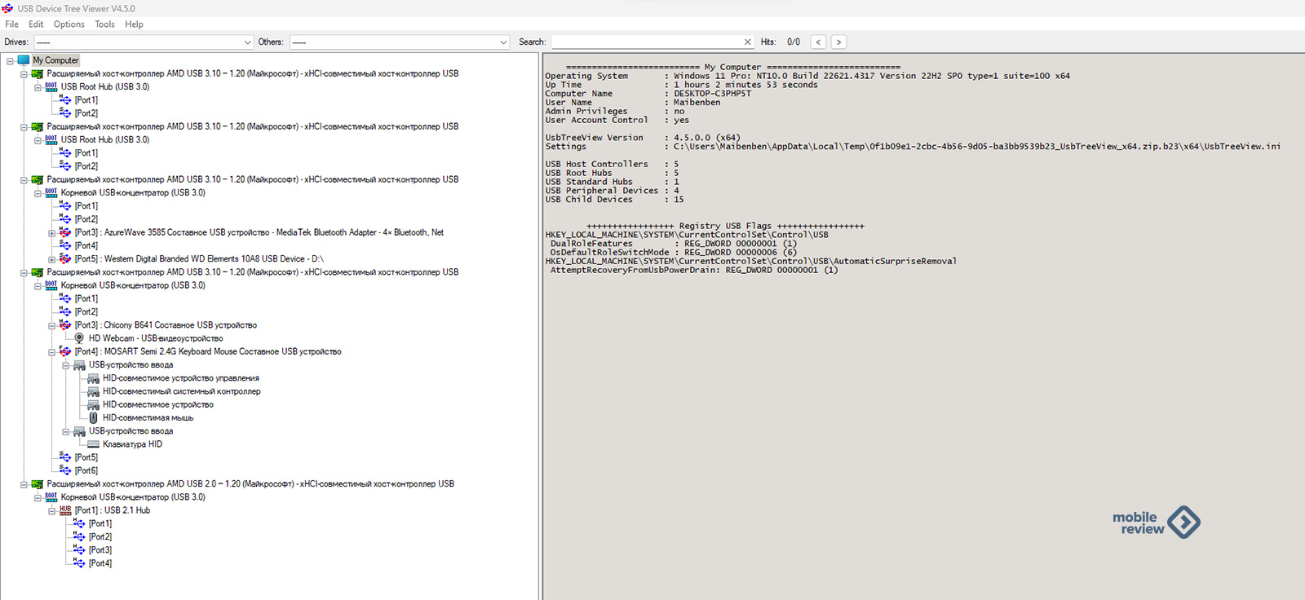1305x600 pixels.
Task: Clear the search box with the X
Action: 747,42
